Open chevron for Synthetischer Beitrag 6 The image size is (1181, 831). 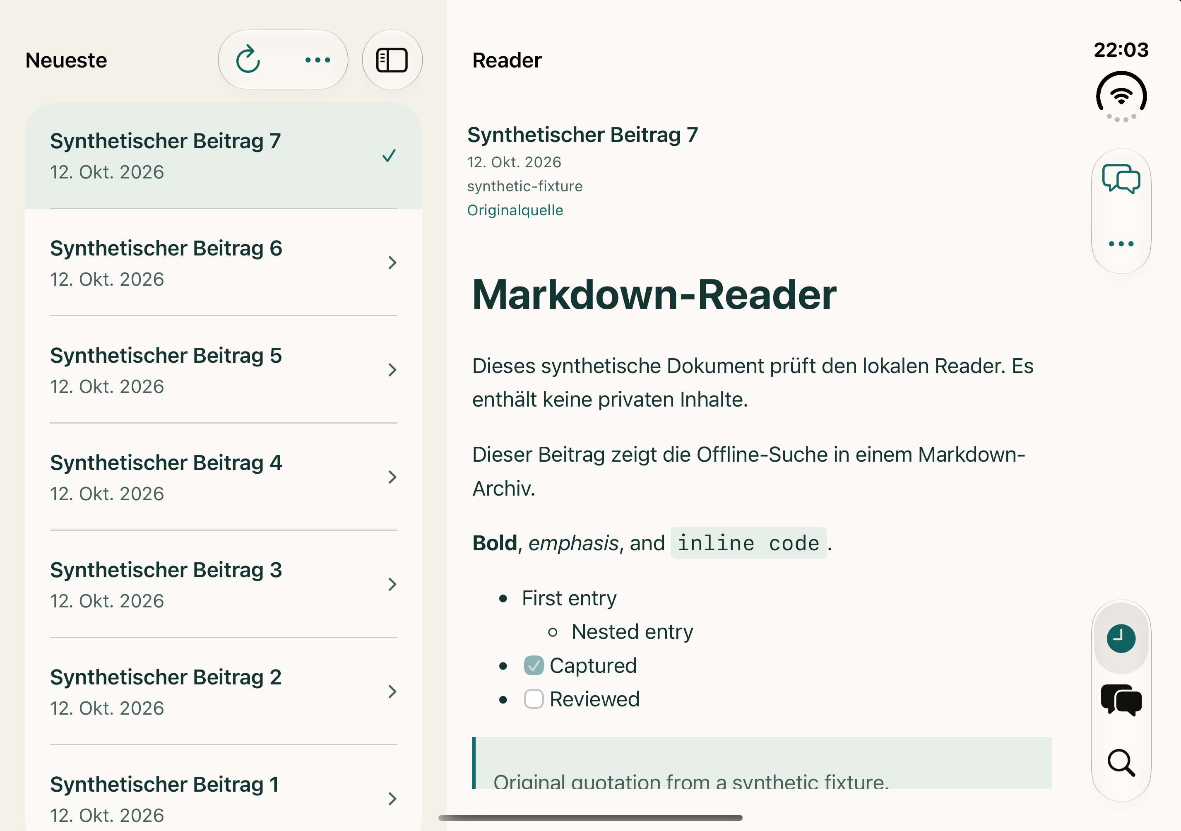(x=392, y=263)
